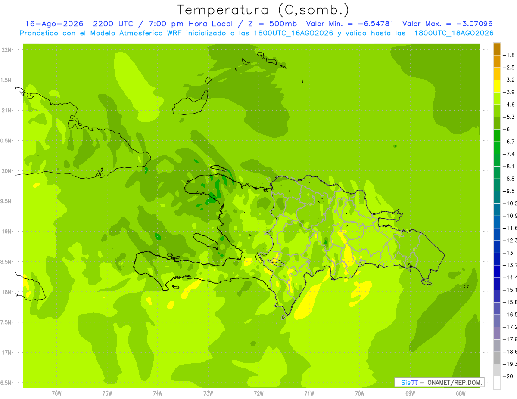Screen dimensions: 517x399
Task: Click the "73W" longitude label
Action: tap(208, 393)
